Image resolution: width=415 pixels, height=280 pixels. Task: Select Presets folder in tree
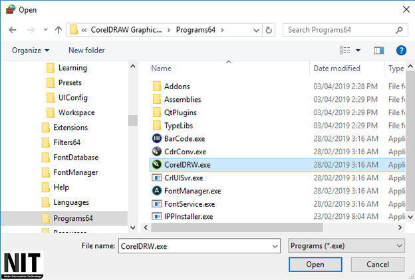click(64, 82)
